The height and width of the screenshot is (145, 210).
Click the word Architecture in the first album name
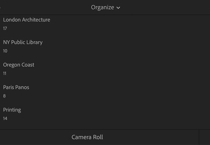click(x=36, y=20)
